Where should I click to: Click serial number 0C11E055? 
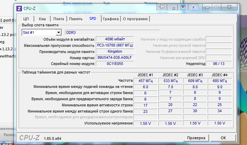[x=115, y=64]
